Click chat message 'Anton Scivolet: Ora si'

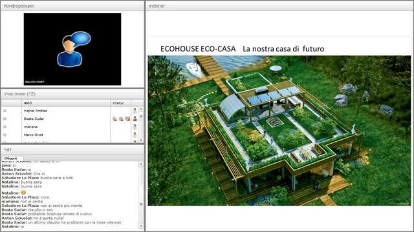tap(23, 174)
